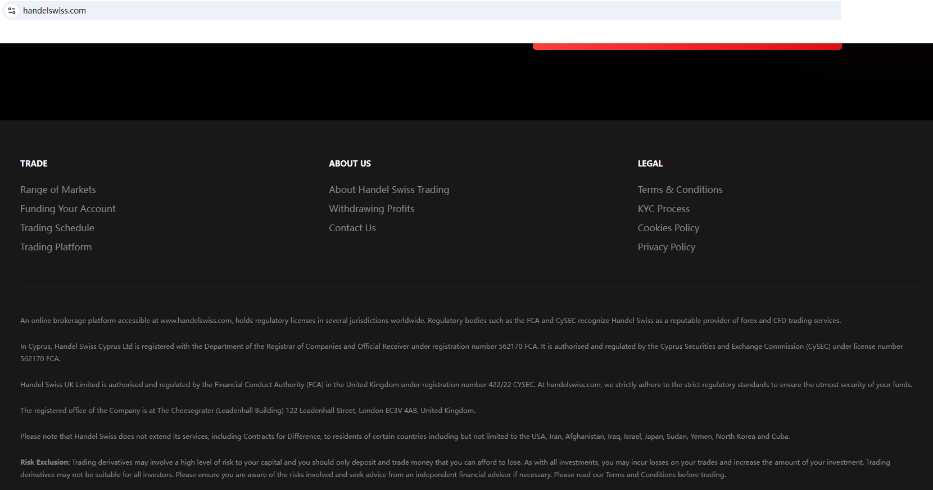Click the 'In Cyprus, Handel Swiss Cyprus Ltd' paragraph
This screenshot has height=490, width=933.
461,353
